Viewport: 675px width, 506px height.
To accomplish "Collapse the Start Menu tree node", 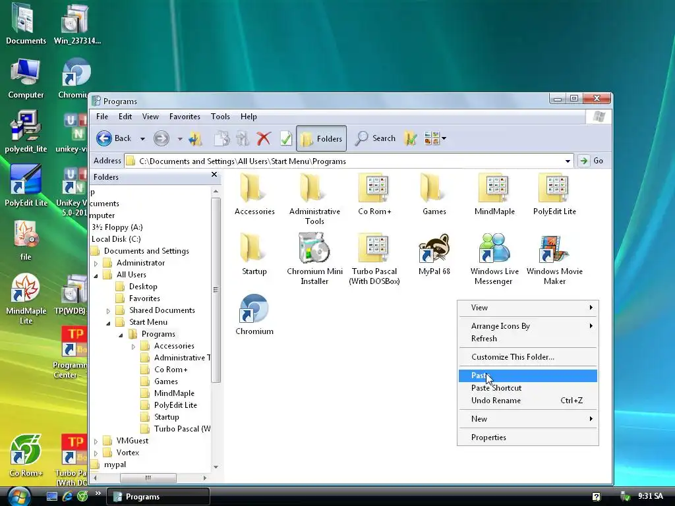I will coord(109,322).
